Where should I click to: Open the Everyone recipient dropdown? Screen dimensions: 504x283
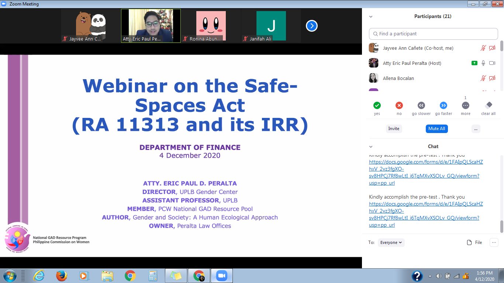tap(391, 242)
